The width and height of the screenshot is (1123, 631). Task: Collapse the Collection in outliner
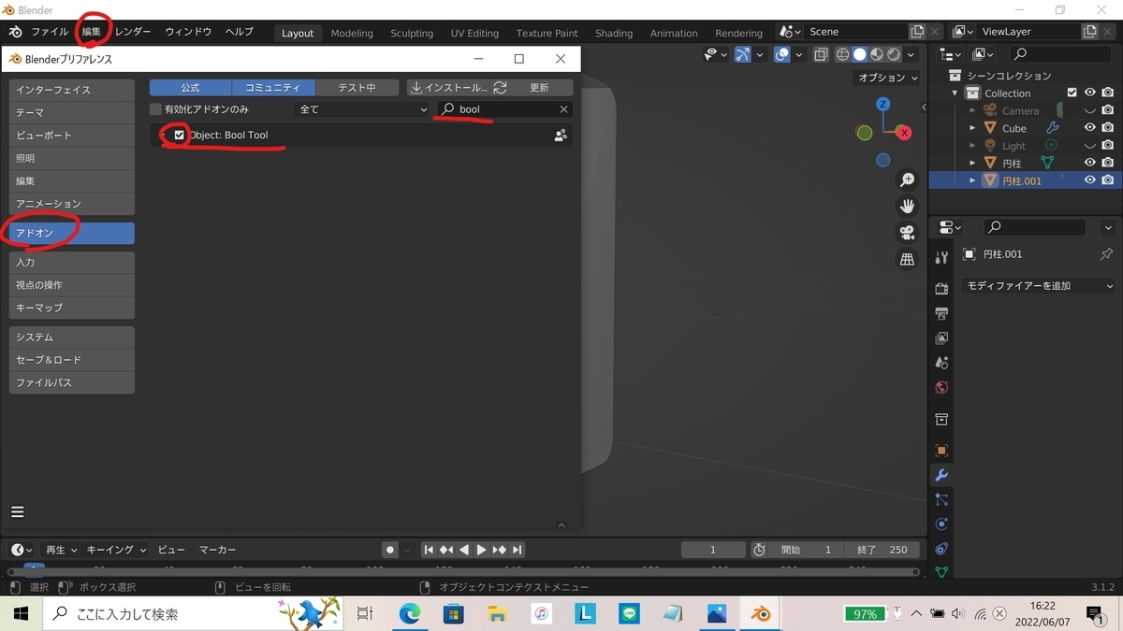click(955, 93)
